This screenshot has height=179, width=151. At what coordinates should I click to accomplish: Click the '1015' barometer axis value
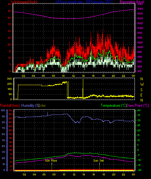(x=140, y=33)
